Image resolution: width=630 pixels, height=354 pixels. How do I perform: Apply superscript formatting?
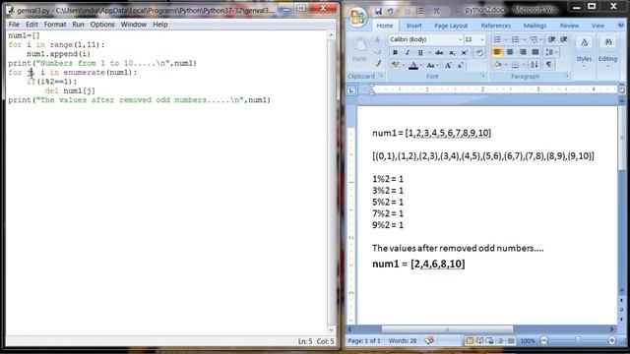464,52
